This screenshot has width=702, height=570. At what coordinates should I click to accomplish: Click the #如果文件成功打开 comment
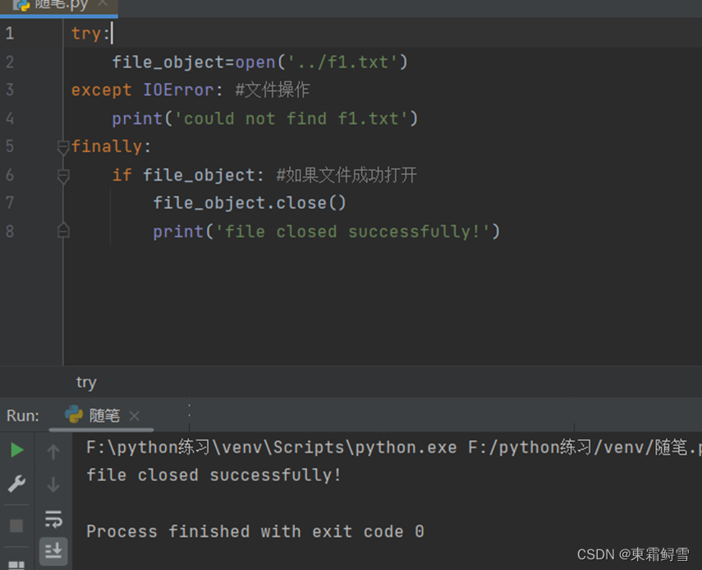pyautogui.click(x=346, y=175)
